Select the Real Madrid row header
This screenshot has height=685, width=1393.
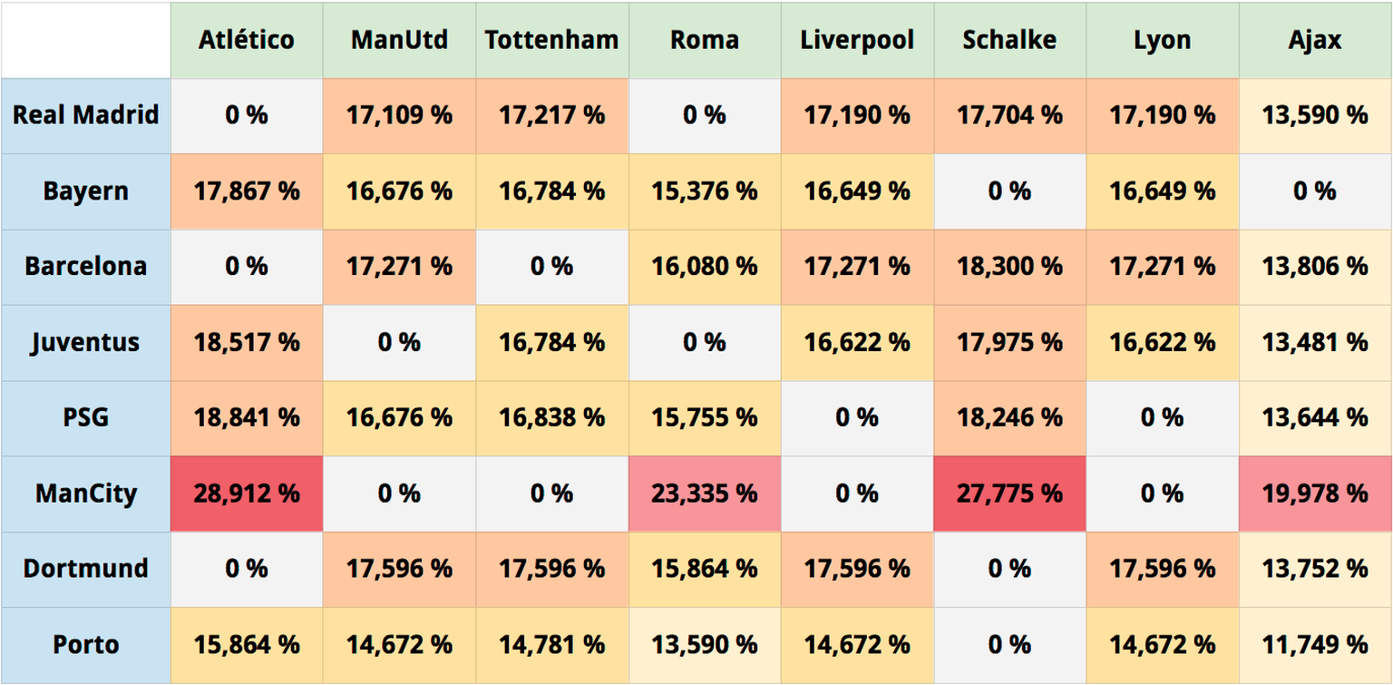click(85, 115)
